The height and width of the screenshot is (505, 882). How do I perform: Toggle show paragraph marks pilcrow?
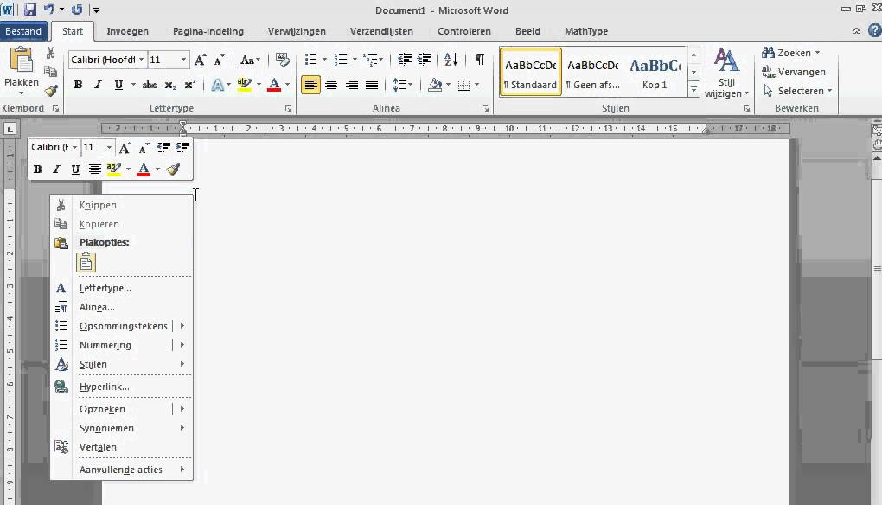click(x=479, y=60)
